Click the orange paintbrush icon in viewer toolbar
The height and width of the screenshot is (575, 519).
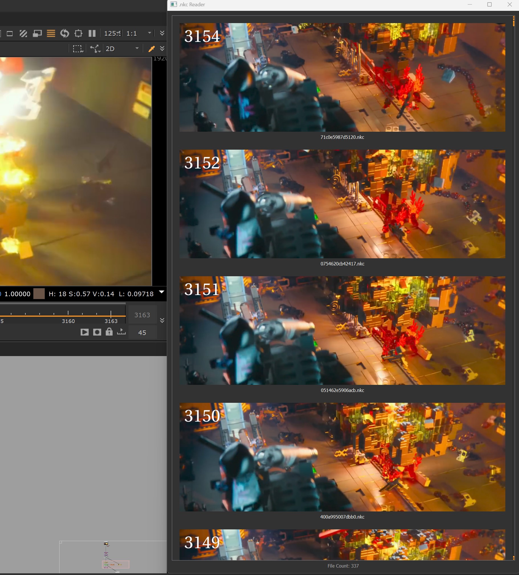151,49
